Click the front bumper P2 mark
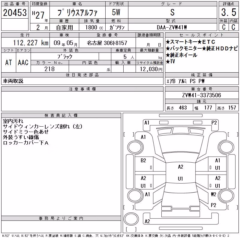240x240 pixels. [214, 123]
